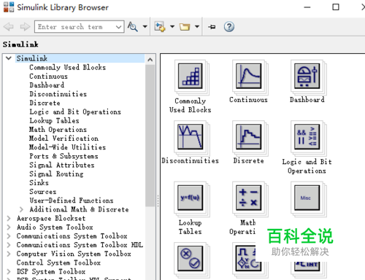
Task: Select User-Defined Functions in the tree
Action: (x=72, y=201)
